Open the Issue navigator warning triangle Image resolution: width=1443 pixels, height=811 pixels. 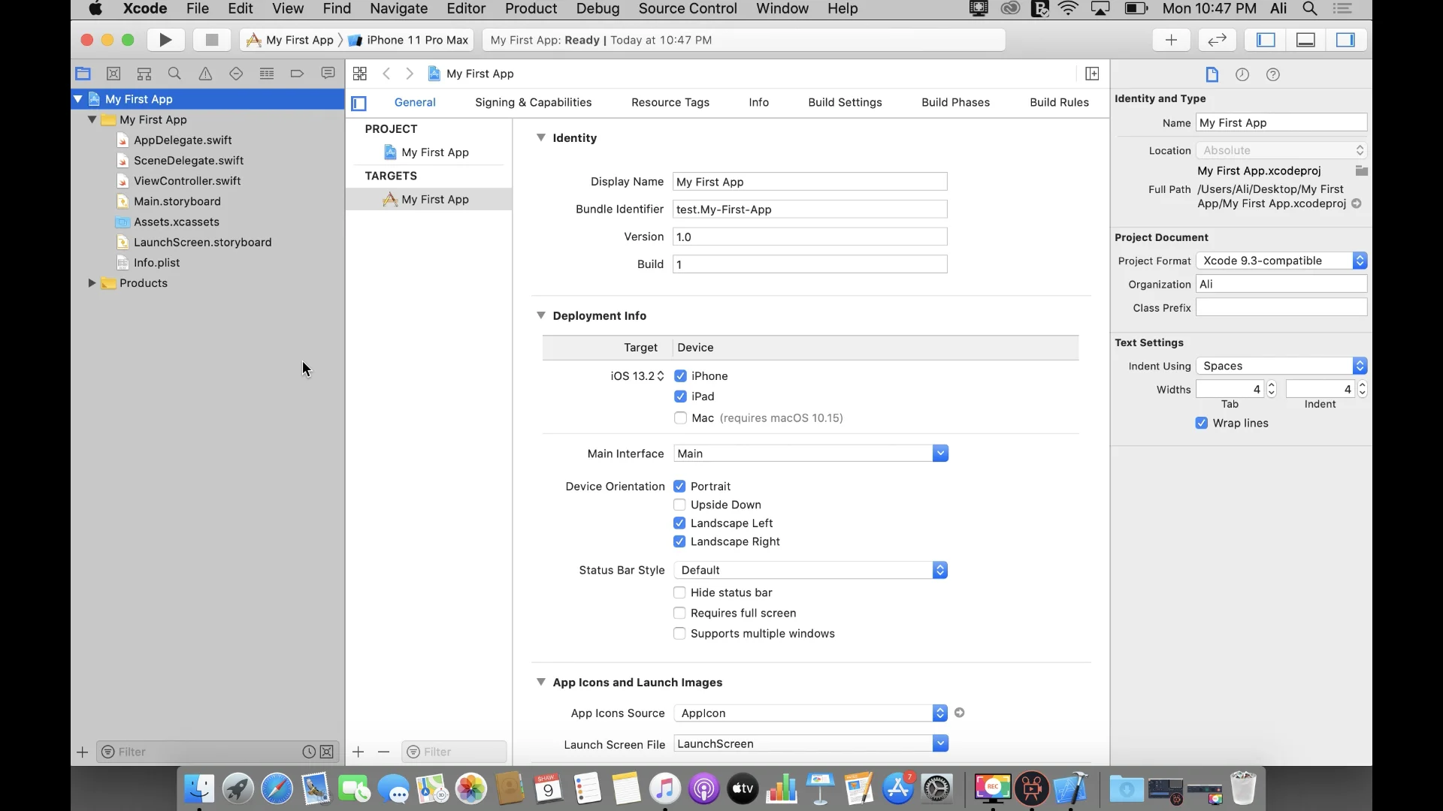click(x=205, y=74)
